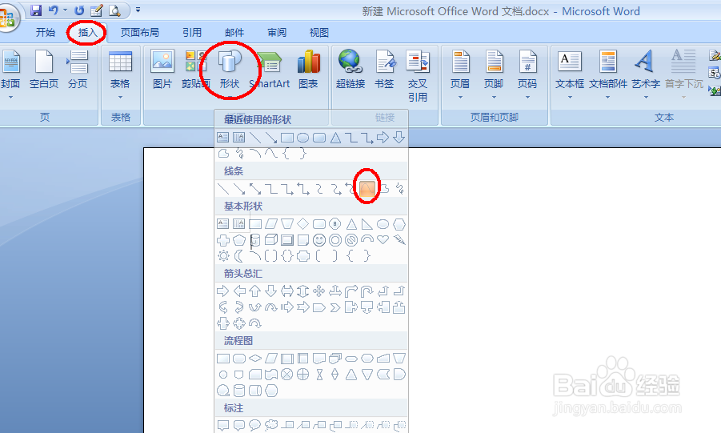The height and width of the screenshot is (433, 721).
Task: Open the 交叉引用 cross-reference button
Action: (x=418, y=76)
